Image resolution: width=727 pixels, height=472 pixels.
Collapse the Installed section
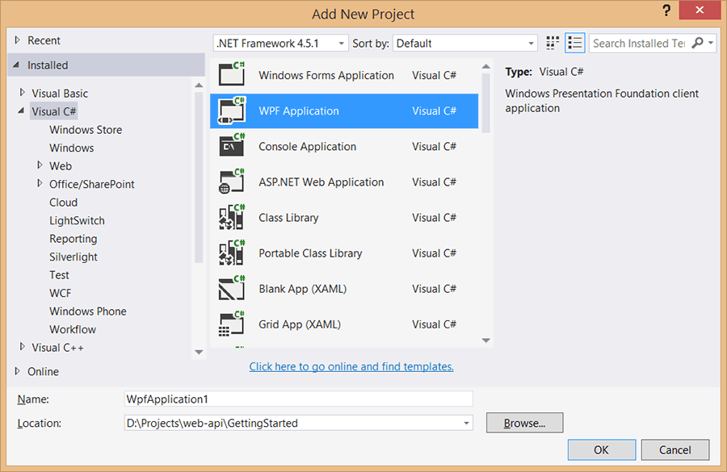[16, 65]
